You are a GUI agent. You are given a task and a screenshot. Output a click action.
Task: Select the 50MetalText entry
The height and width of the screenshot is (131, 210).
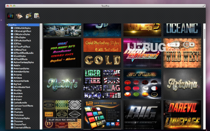20,50
